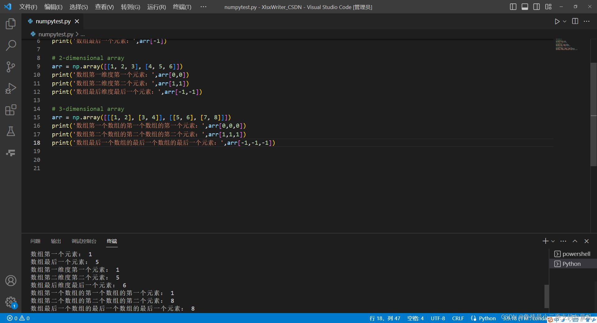The height and width of the screenshot is (323, 597).
Task: Select the powershell terminal
Action: click(x=573, y=254)
